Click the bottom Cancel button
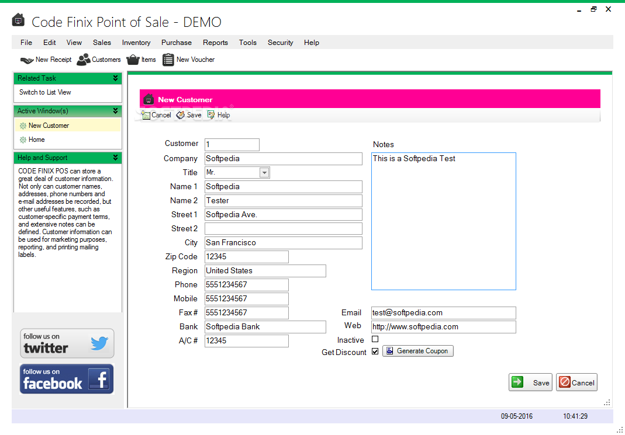Screen dimensions: 625x435 [x=577, y=382]
